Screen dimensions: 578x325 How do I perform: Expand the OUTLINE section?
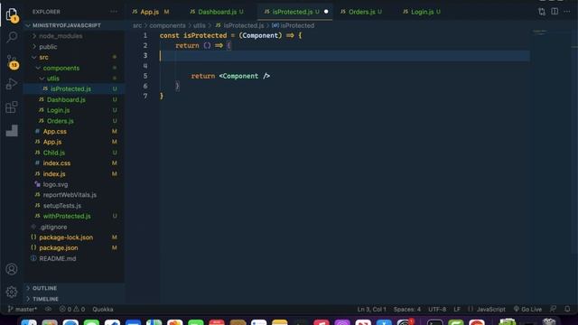[44, 288]
